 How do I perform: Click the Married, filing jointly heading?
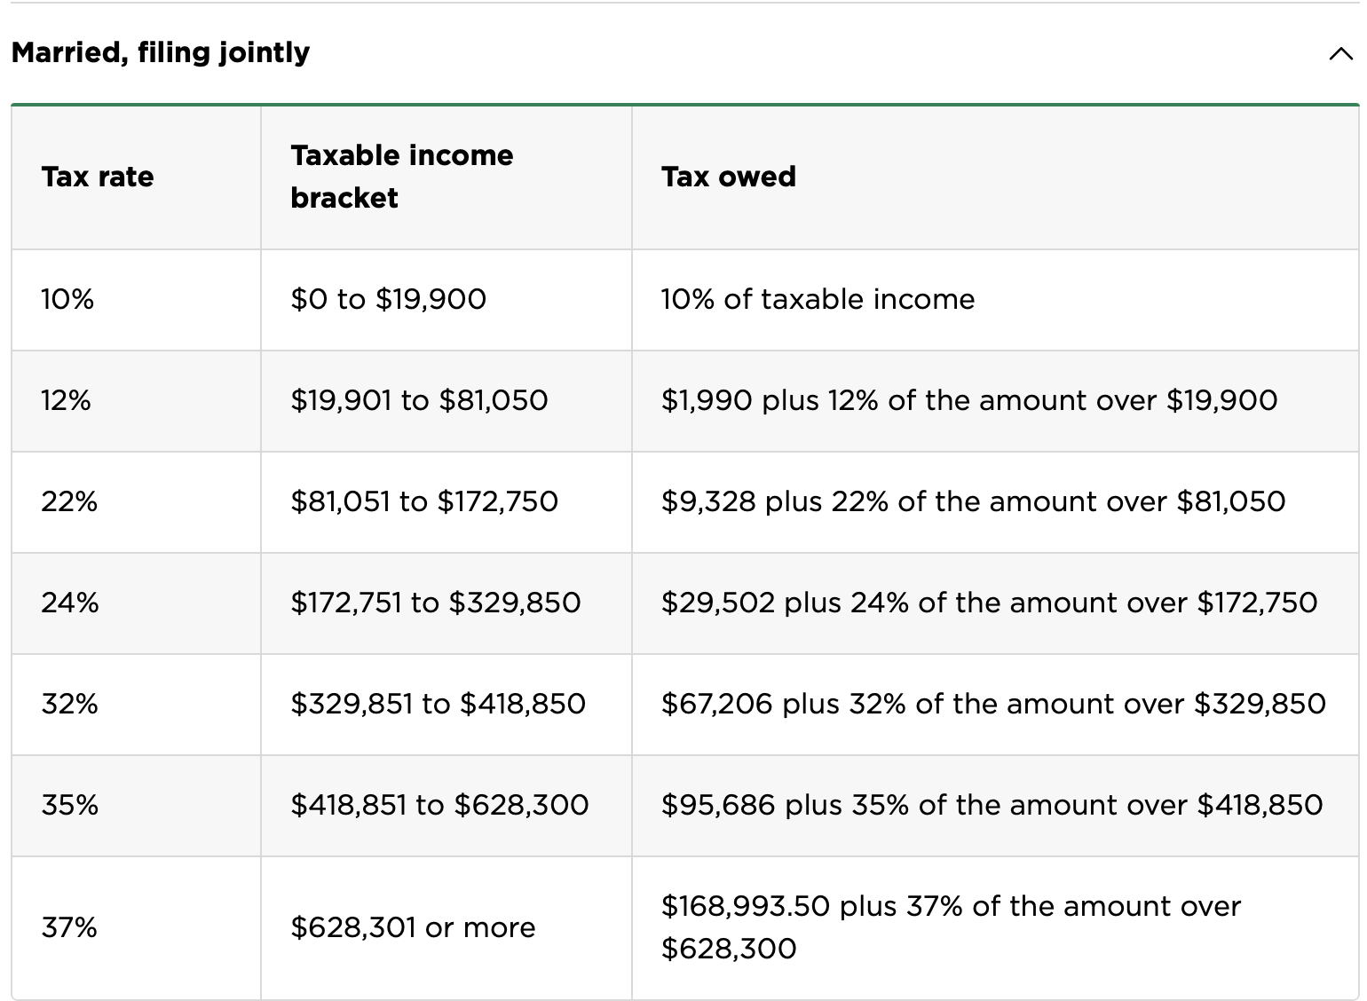pyautogui.click(x=161, y=52)
